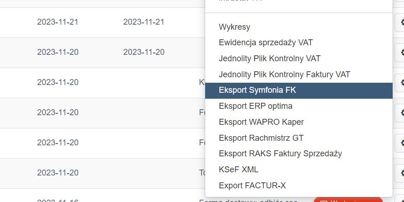Select Export FACTUR-X option
This screenshot has width=404, height=202.
252,185
